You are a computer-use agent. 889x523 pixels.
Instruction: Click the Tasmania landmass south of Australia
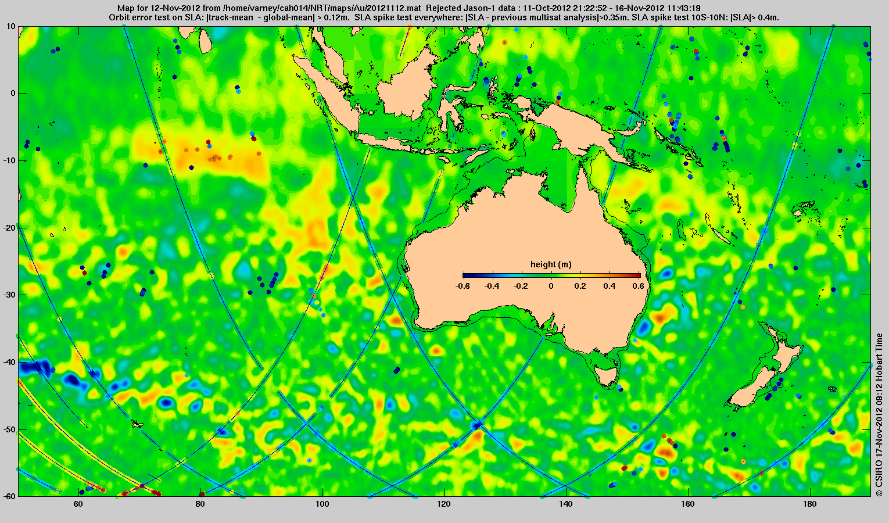pos(607,375)
